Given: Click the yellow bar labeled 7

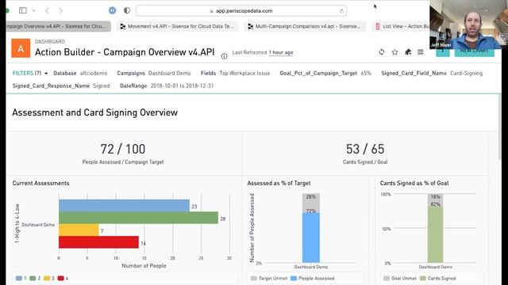Looking at the screenshot, I should point(79,230).
